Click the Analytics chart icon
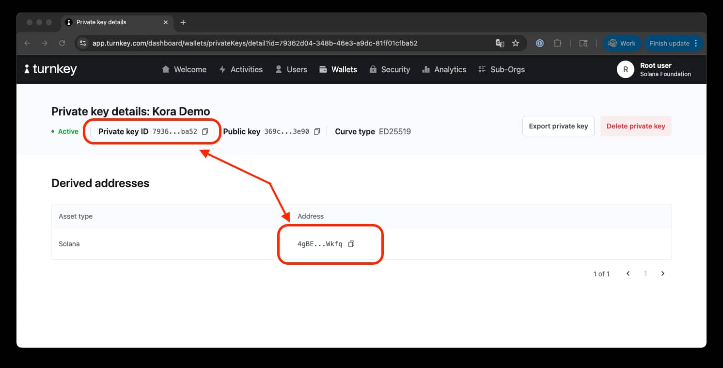The width and height of the screenshot is (723, 368). pos(426,69)
